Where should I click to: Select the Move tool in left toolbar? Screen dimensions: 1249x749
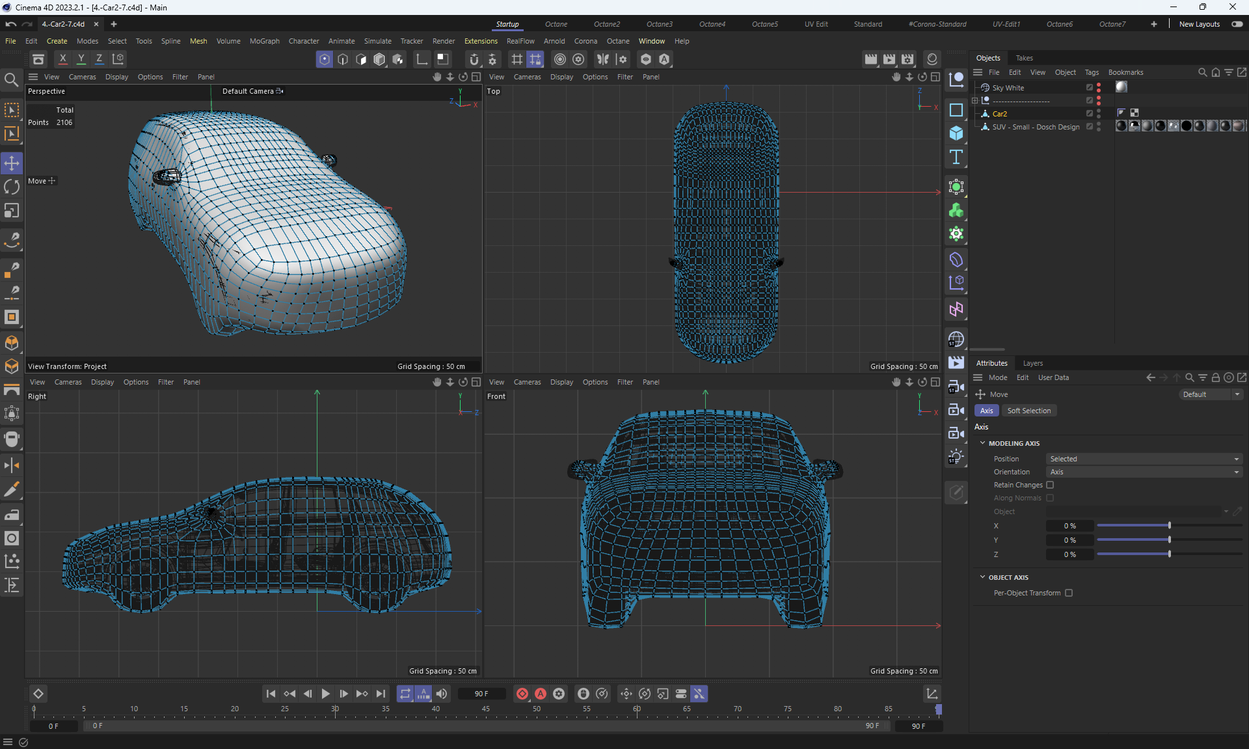(12, 163)
